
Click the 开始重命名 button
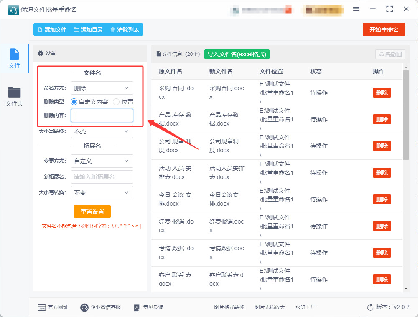384,30
